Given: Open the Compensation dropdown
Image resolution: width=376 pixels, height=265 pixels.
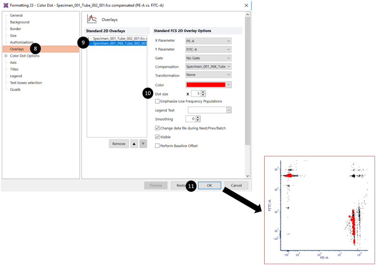Looking at the screenshot, I should tap(208, 66).
